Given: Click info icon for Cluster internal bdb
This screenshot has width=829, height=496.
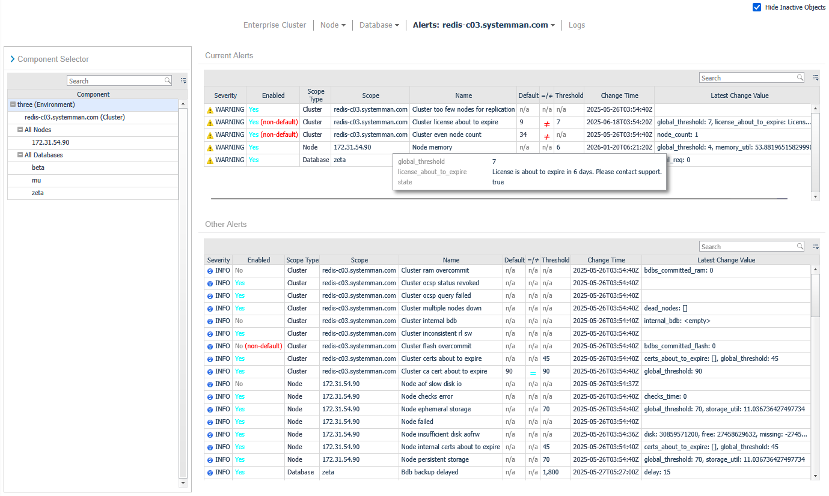Looking at the screenshot, I should click(x=210, y=321).
